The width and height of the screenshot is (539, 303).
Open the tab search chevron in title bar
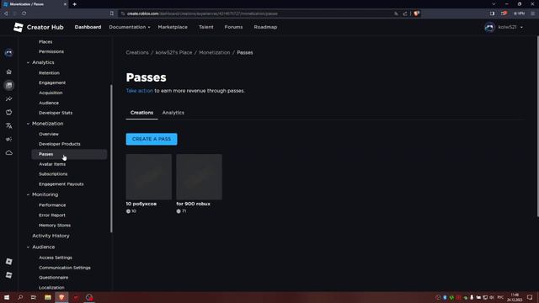(x=494, y=4)
